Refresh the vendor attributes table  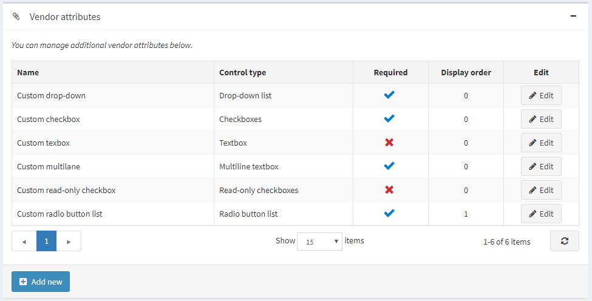[x=565, y=241]
